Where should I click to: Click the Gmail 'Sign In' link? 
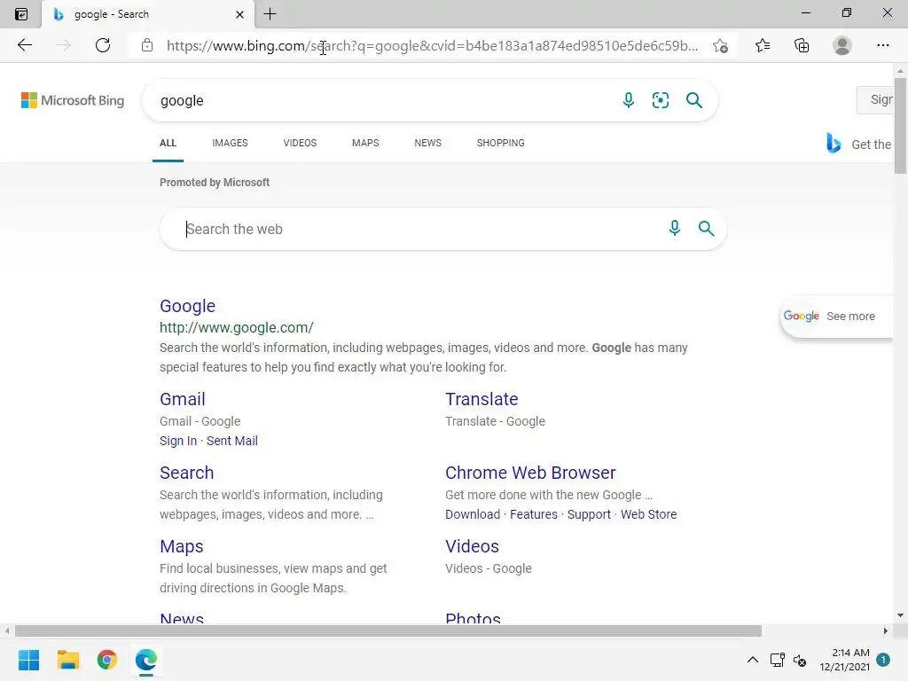[178, 441]
